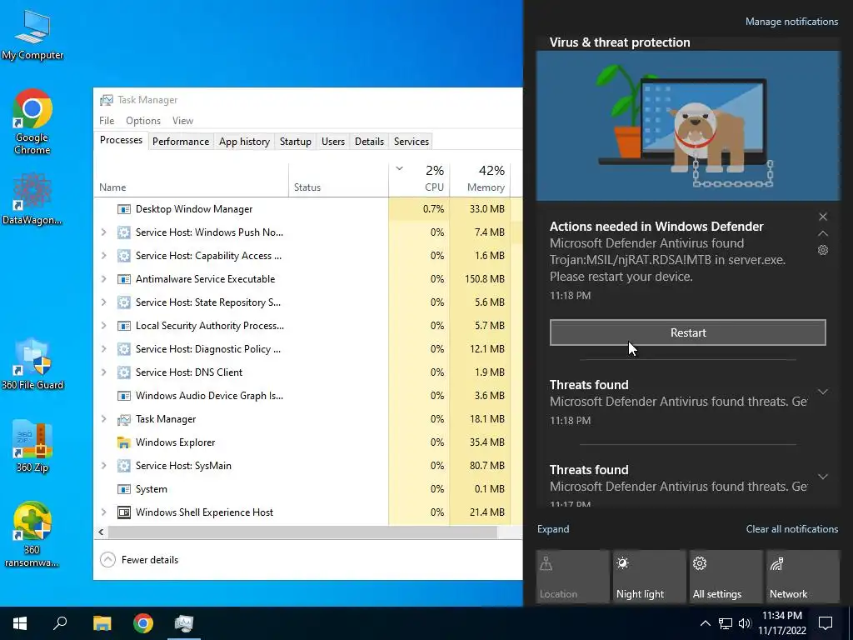Click Clear all notifications link
Viewport: 853px width, 640px height.
(x=791, y=529)
